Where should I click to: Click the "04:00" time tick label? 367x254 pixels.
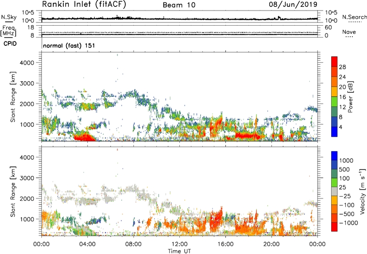87,244
